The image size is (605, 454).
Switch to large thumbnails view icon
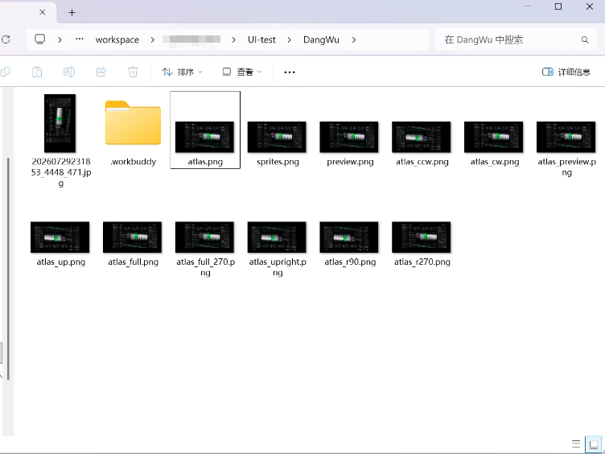594,444
